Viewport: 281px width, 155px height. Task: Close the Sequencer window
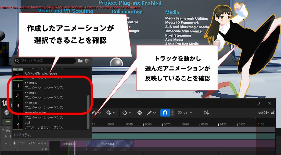tap(269, 103)
